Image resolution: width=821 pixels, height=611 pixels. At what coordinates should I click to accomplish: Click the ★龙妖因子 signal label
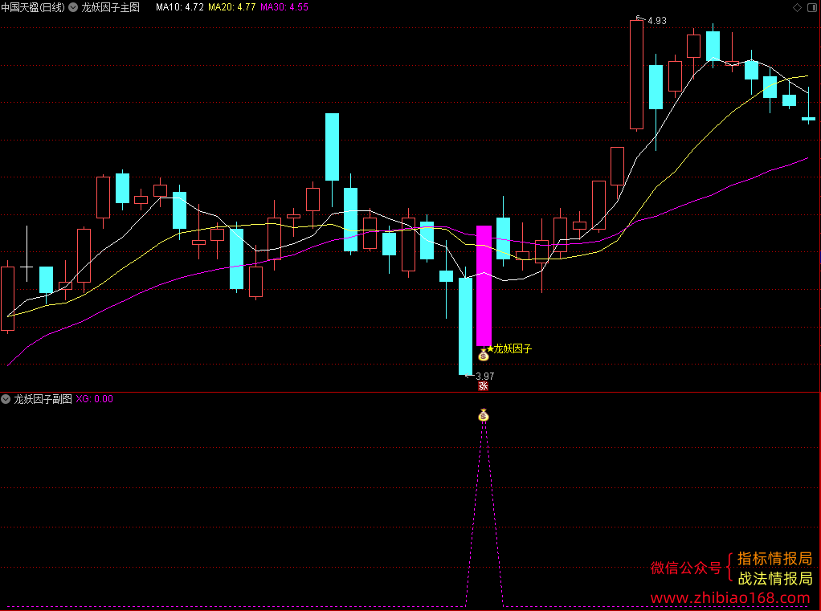click(509, 348)
